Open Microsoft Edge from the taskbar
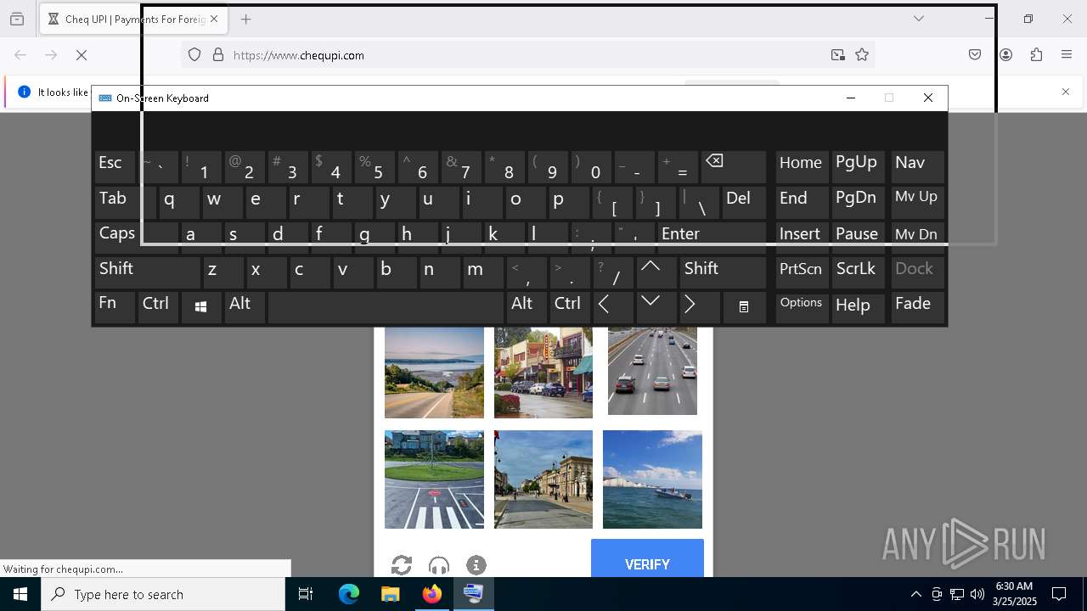Image resolution: width=1087 pixels, height=611 pixels. pos(349,594)
